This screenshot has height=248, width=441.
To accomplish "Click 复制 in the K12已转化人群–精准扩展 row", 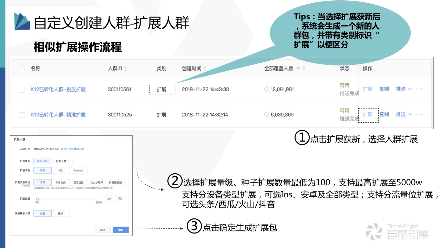I will [x=384, y=114].
